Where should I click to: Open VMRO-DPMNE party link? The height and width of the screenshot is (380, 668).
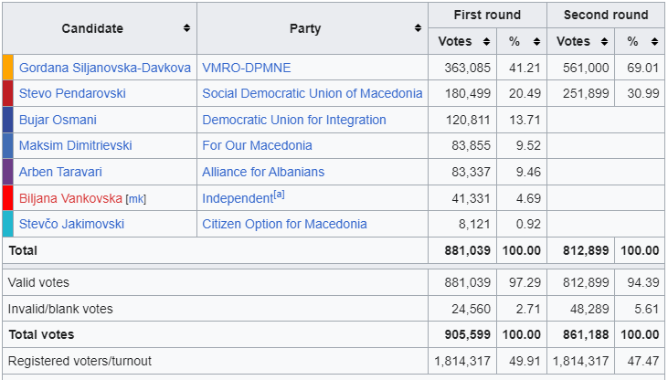point(247,68)
